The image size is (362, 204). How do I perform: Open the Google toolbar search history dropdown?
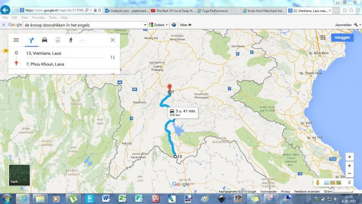(x=145, y=25)
